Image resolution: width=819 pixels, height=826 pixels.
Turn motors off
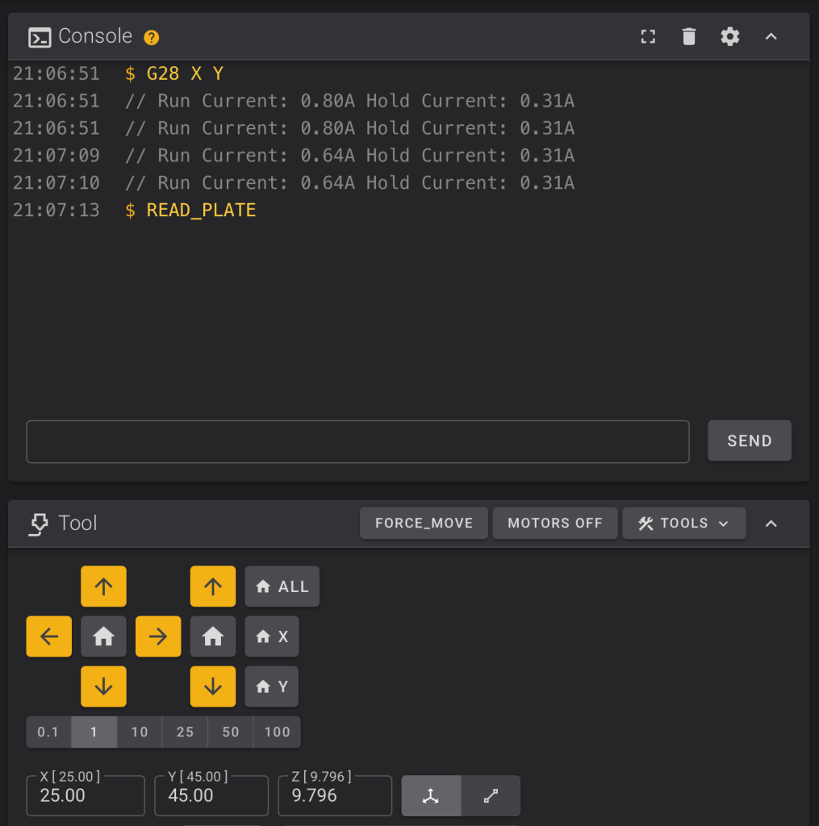pyautogui.click(x=554, y=524)
